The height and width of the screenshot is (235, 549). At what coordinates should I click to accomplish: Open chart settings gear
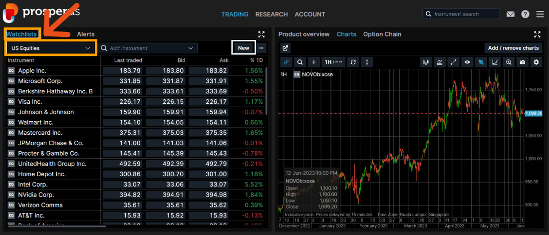click(x=537, y=62)
